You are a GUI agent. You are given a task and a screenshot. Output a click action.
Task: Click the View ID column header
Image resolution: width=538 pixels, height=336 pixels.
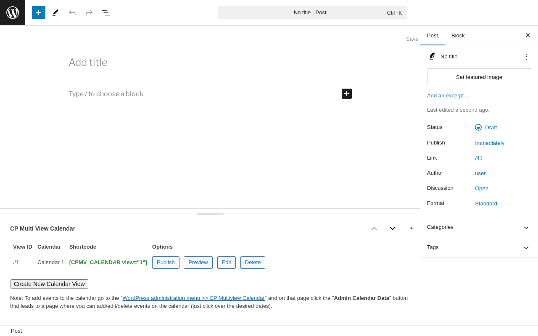pos(23,247)
